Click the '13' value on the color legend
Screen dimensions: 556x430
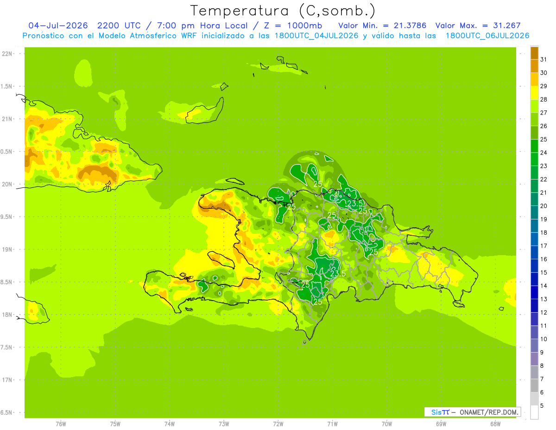click(544, 299)
